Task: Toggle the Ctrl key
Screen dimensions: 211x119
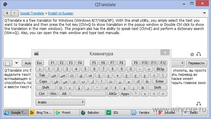Action: coord(41,94)
